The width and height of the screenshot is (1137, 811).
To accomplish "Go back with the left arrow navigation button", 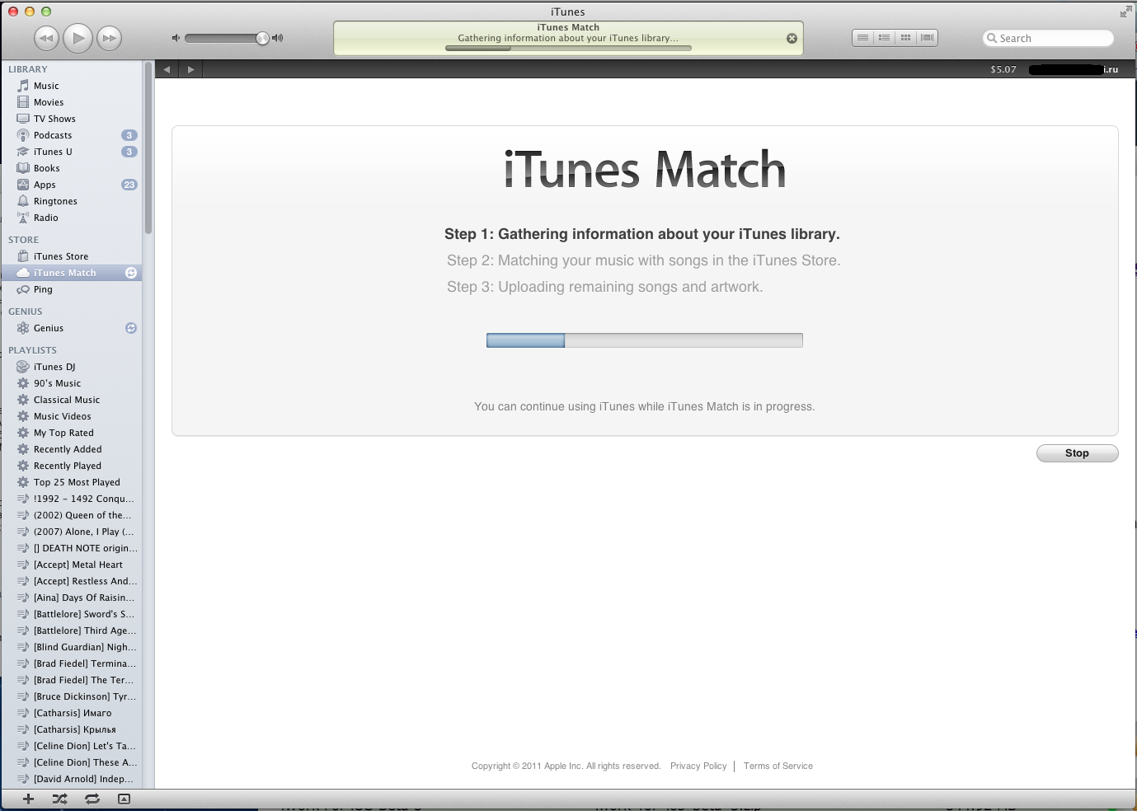I will (167, 69).
